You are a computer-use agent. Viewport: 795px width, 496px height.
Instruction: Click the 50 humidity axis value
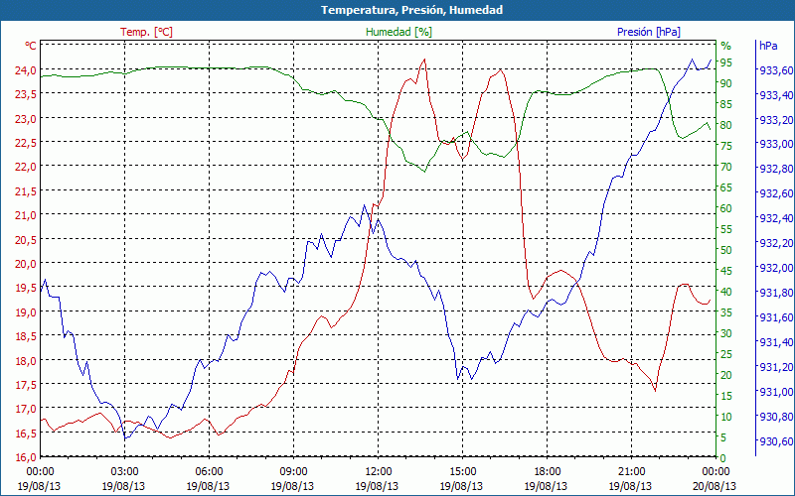(x=726, y=250)
